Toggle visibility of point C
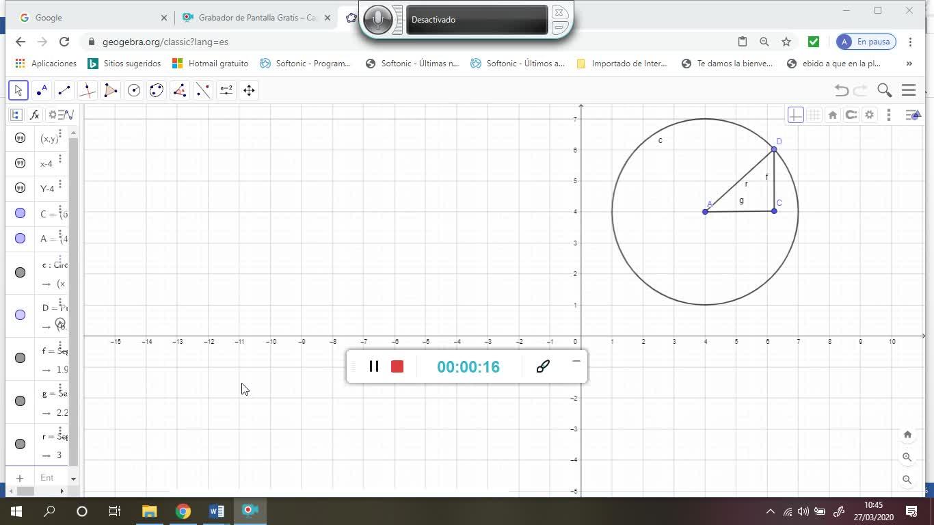The image size is (934, 525). tap(21, 213)
